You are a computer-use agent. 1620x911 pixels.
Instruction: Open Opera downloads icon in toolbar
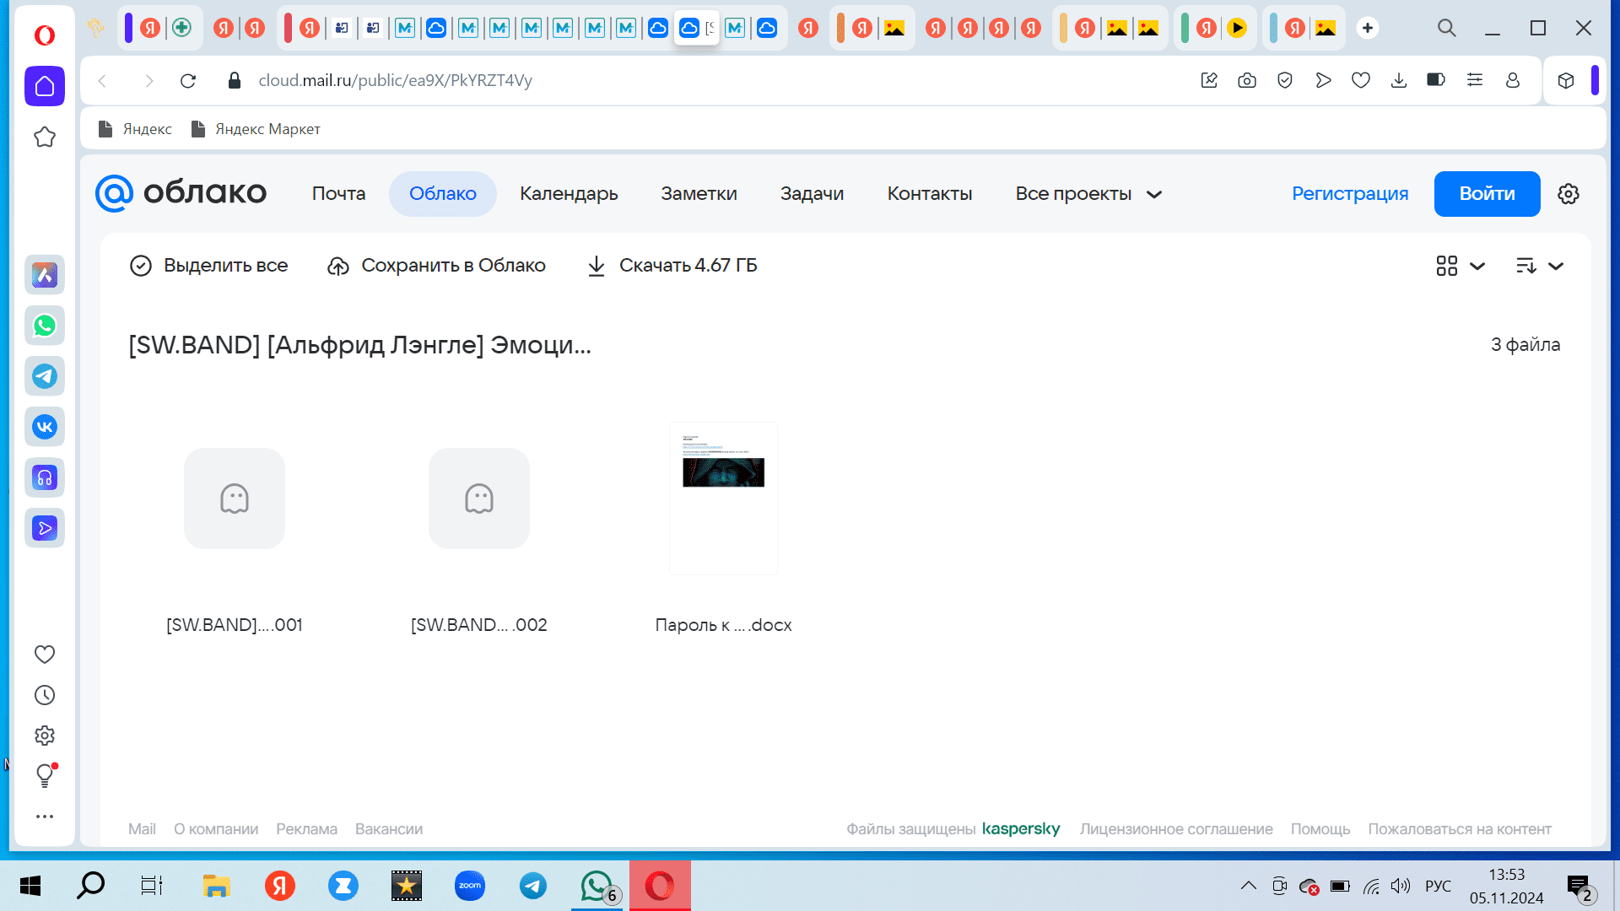[1399, 80]
